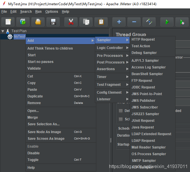Select JSR223 Sampler
The height and width of the screenshot is (172, 190).
pyautogui.click(x=153, y=114)
